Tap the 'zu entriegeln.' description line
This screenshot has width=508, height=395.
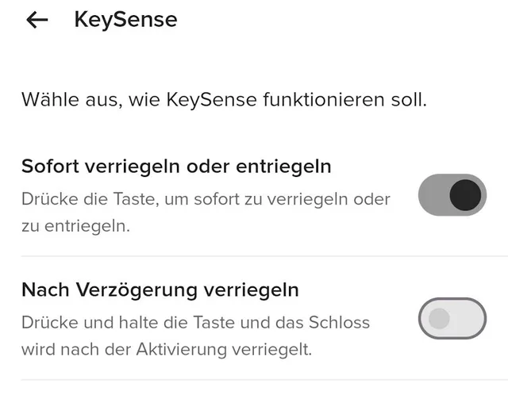[75, 226]
